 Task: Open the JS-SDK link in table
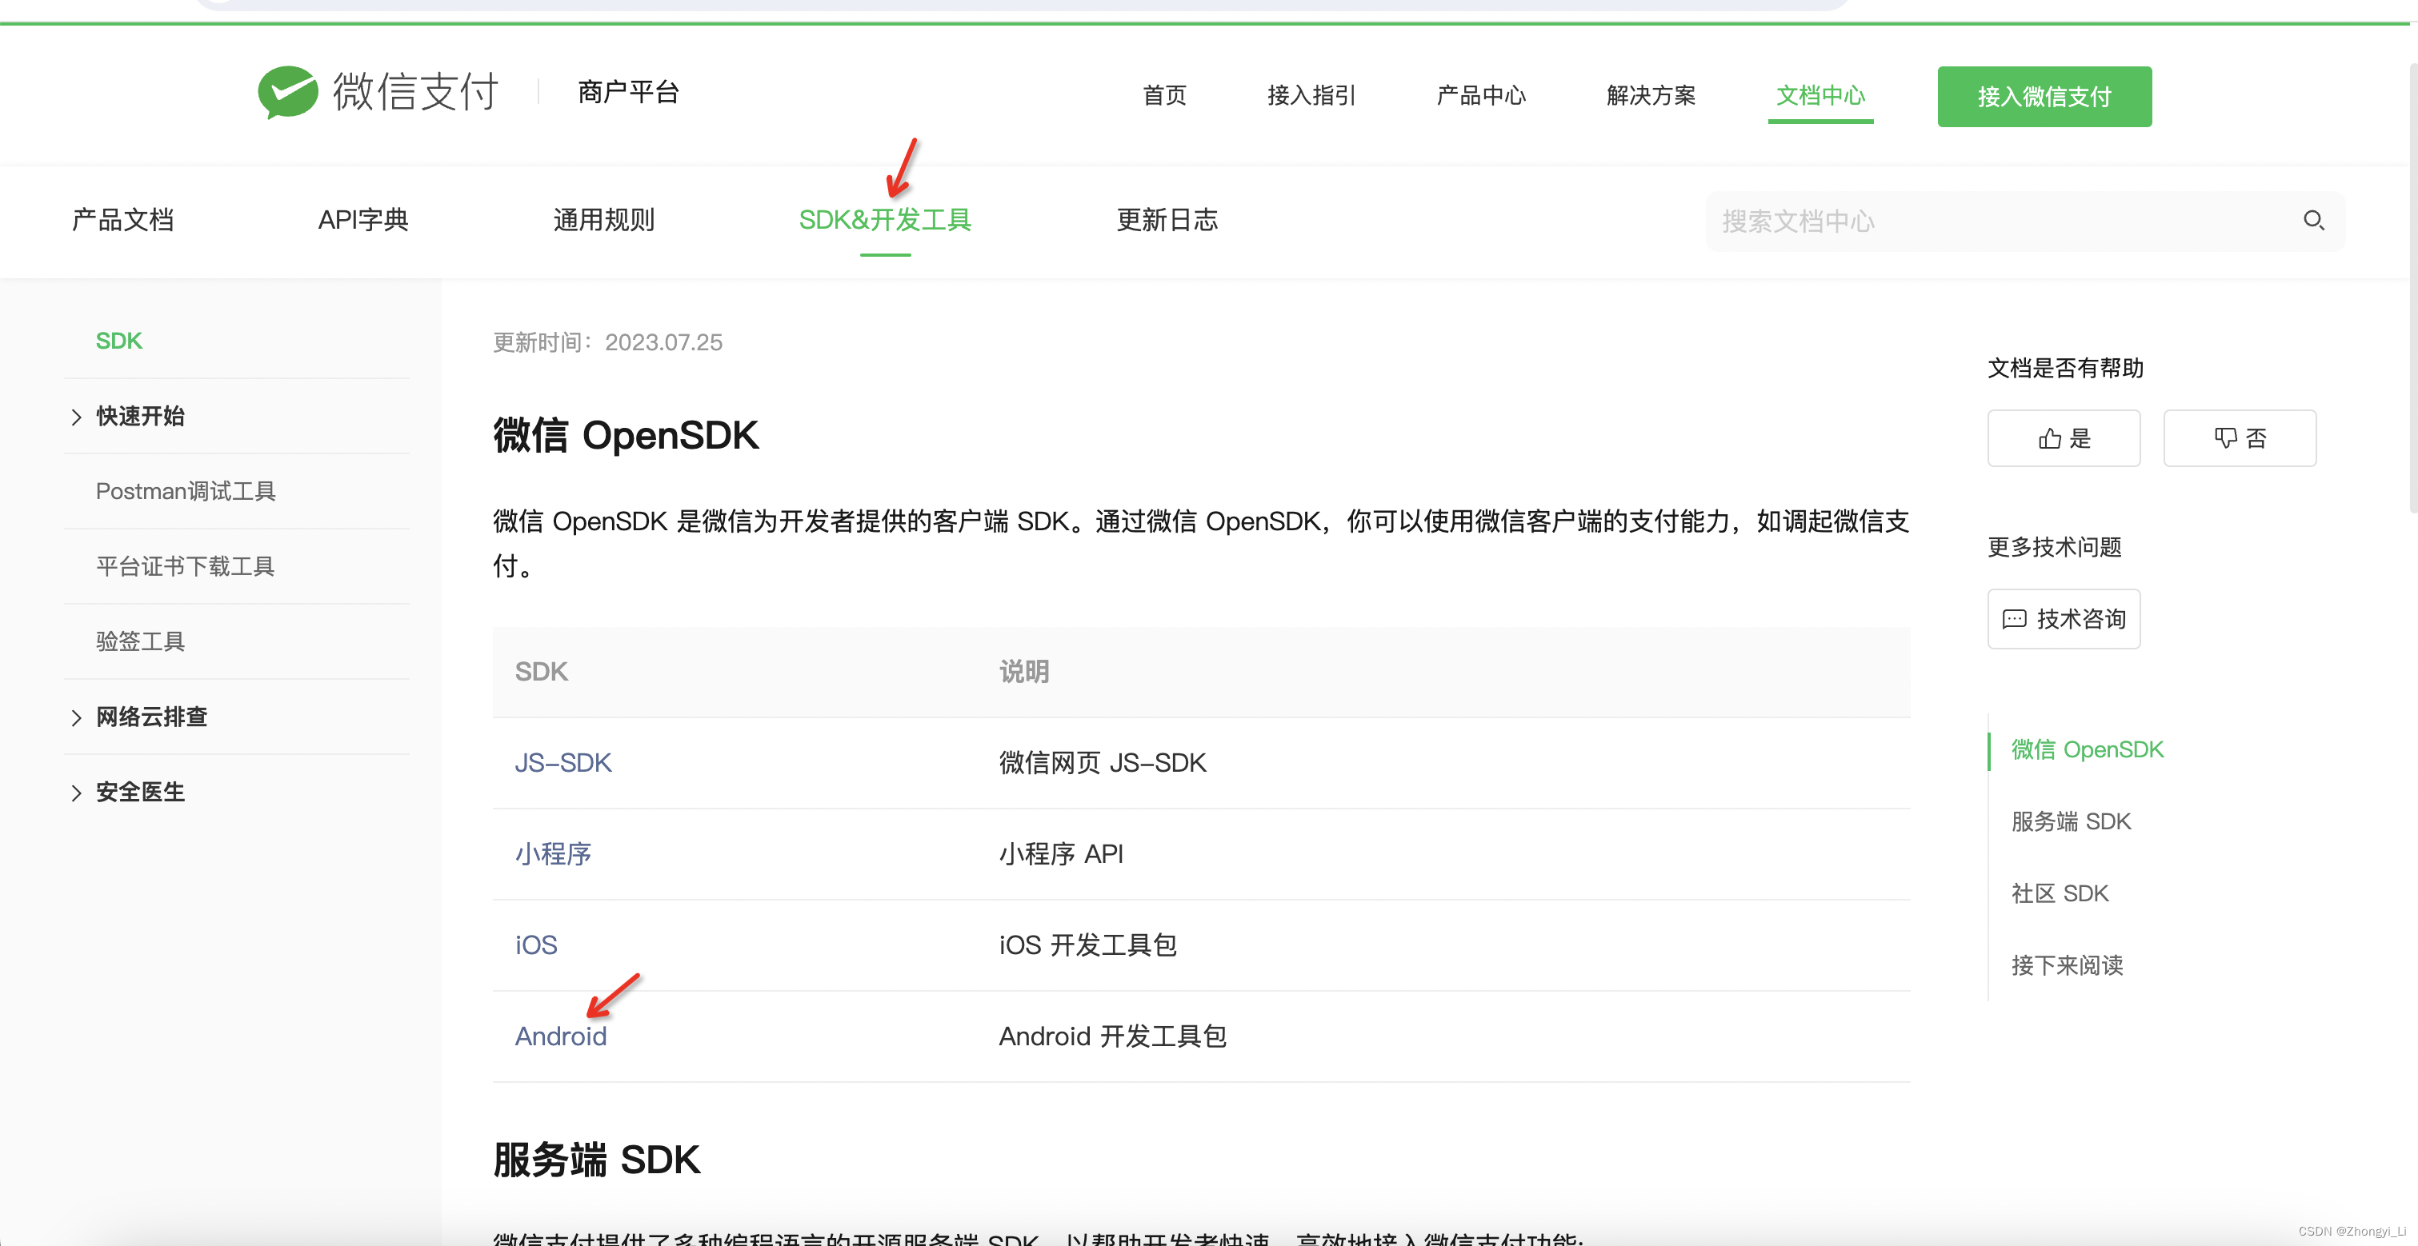pyautogui.click(x=563, y=763)
